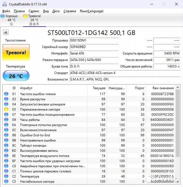Viewport: 183px width, 187px height.
Task: Click the SMART list vertical scrollbar thumb
Action: (x=178, y=123)
